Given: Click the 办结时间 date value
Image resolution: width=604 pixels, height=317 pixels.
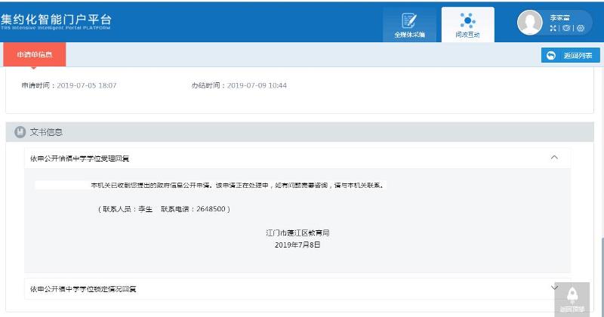Looking at the screenshot, I should point(257,85).
